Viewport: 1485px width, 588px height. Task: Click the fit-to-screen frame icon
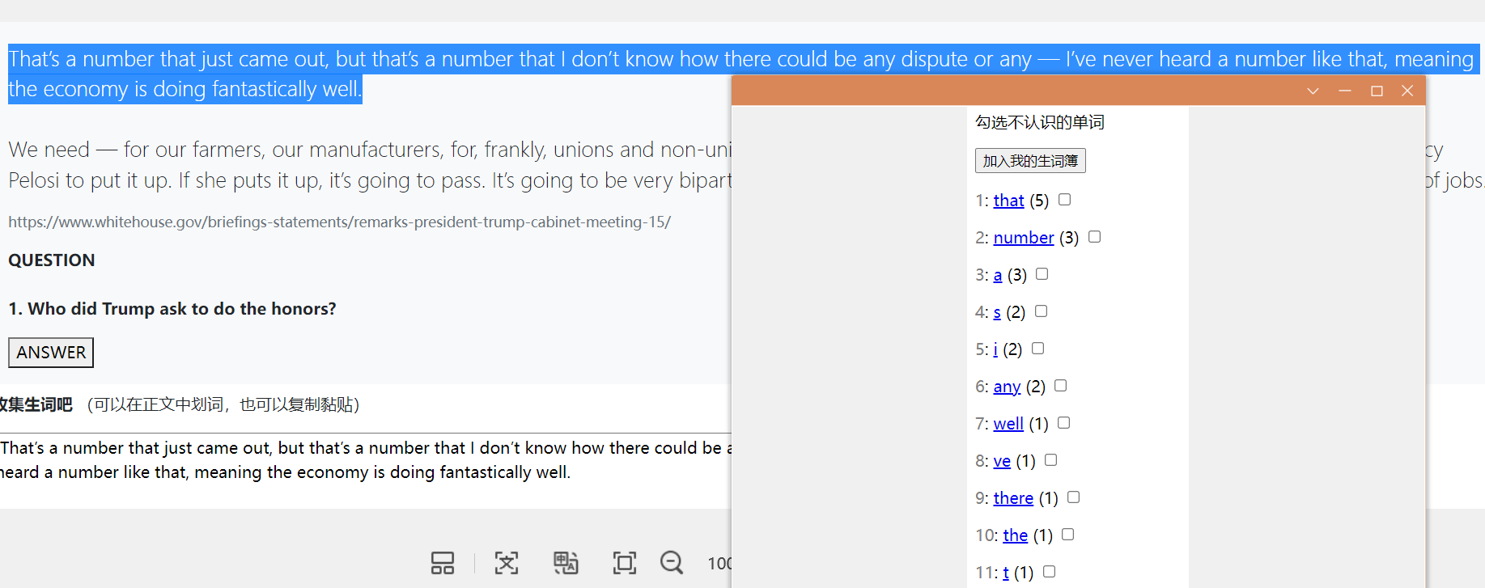click(624, 563)
